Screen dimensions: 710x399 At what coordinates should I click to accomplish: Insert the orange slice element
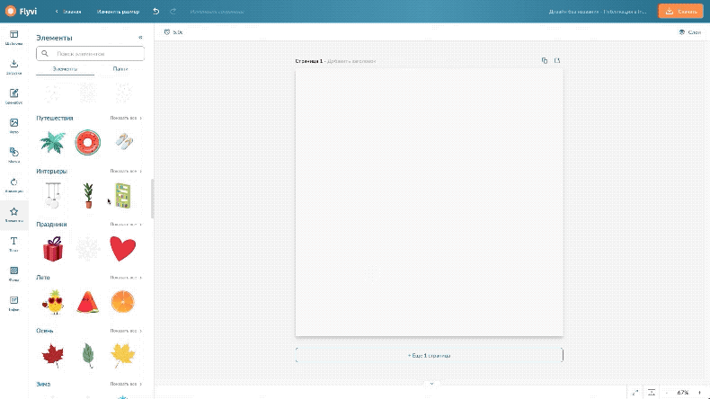123,302
